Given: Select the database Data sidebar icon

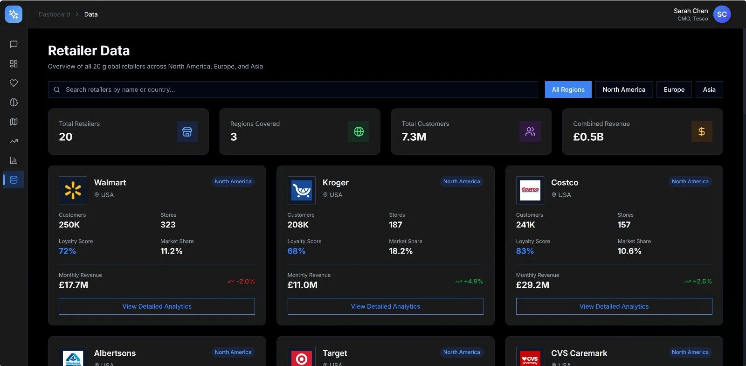Looking at the screenshot, I should (14, 180).
